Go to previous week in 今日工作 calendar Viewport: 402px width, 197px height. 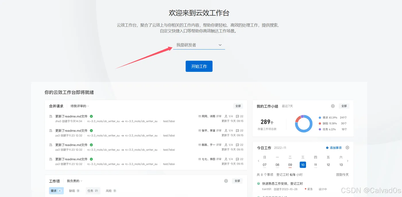point(258,161)
